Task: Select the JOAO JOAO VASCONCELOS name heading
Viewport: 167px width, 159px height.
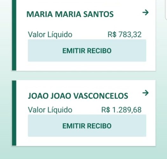Action: 78,96
